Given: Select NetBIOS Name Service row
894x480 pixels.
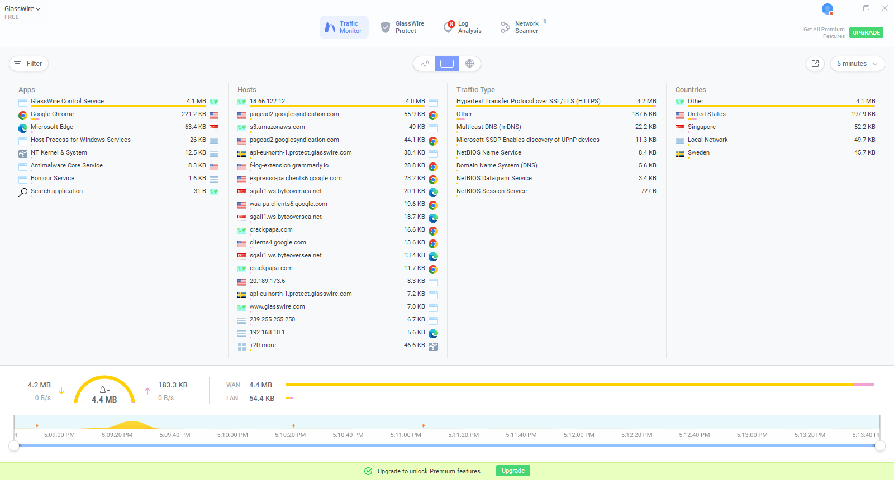Looking at the screenshot, I should (x=557, y=153).
